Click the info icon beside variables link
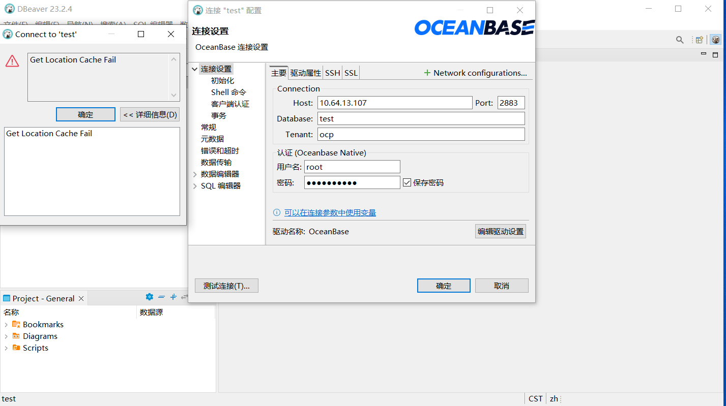 [277, 212]
